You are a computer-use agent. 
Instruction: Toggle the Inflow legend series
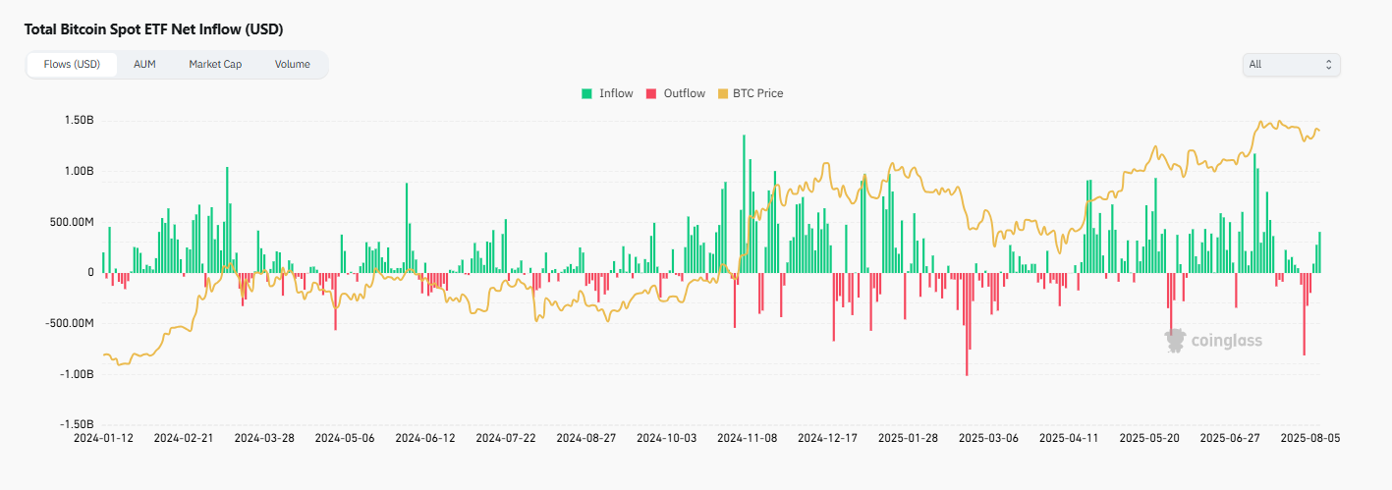607,93
